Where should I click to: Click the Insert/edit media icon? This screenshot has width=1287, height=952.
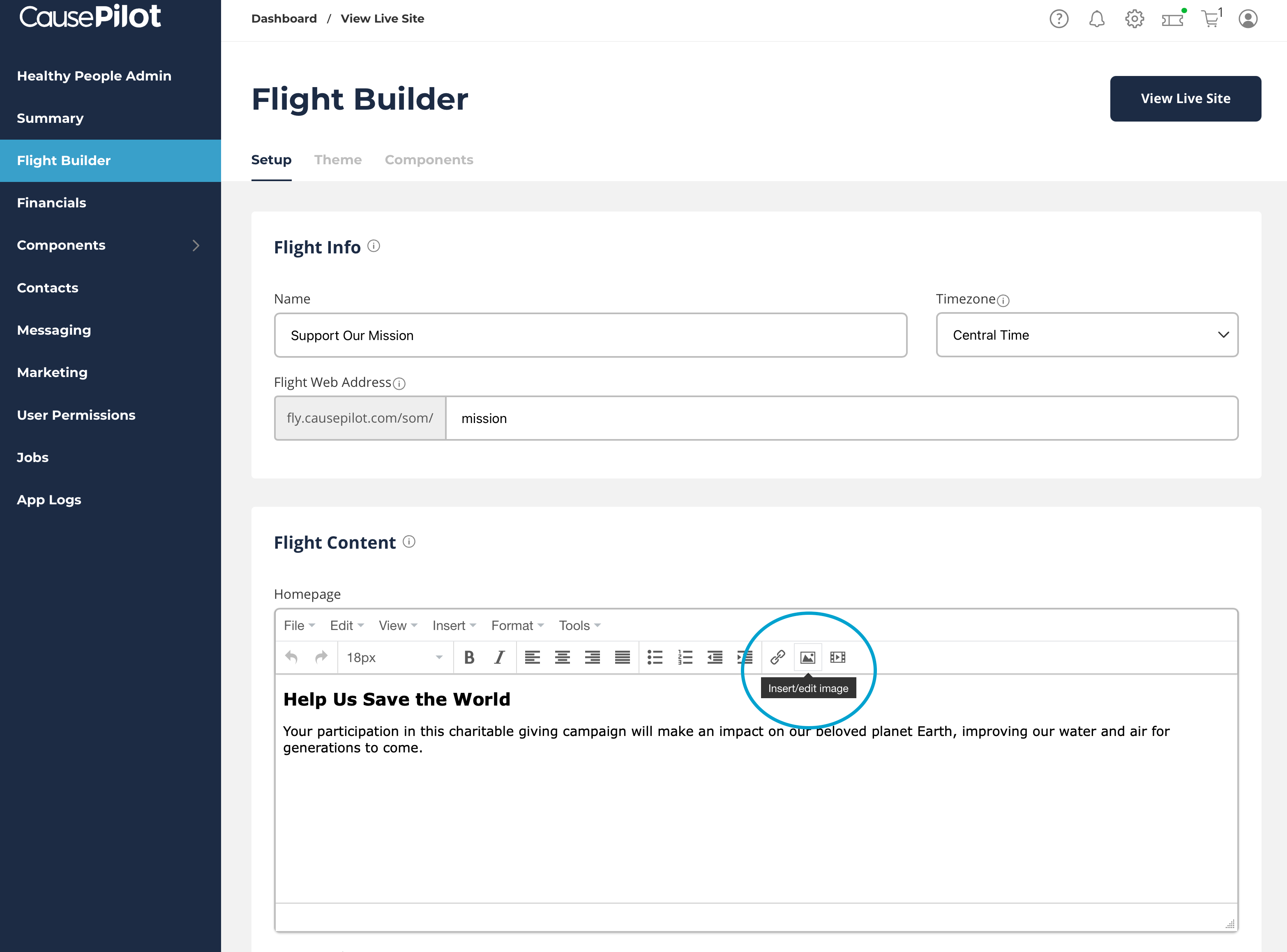click(x=837, y=657)
